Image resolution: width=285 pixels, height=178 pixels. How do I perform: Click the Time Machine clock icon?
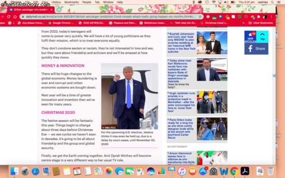[207, 2]
